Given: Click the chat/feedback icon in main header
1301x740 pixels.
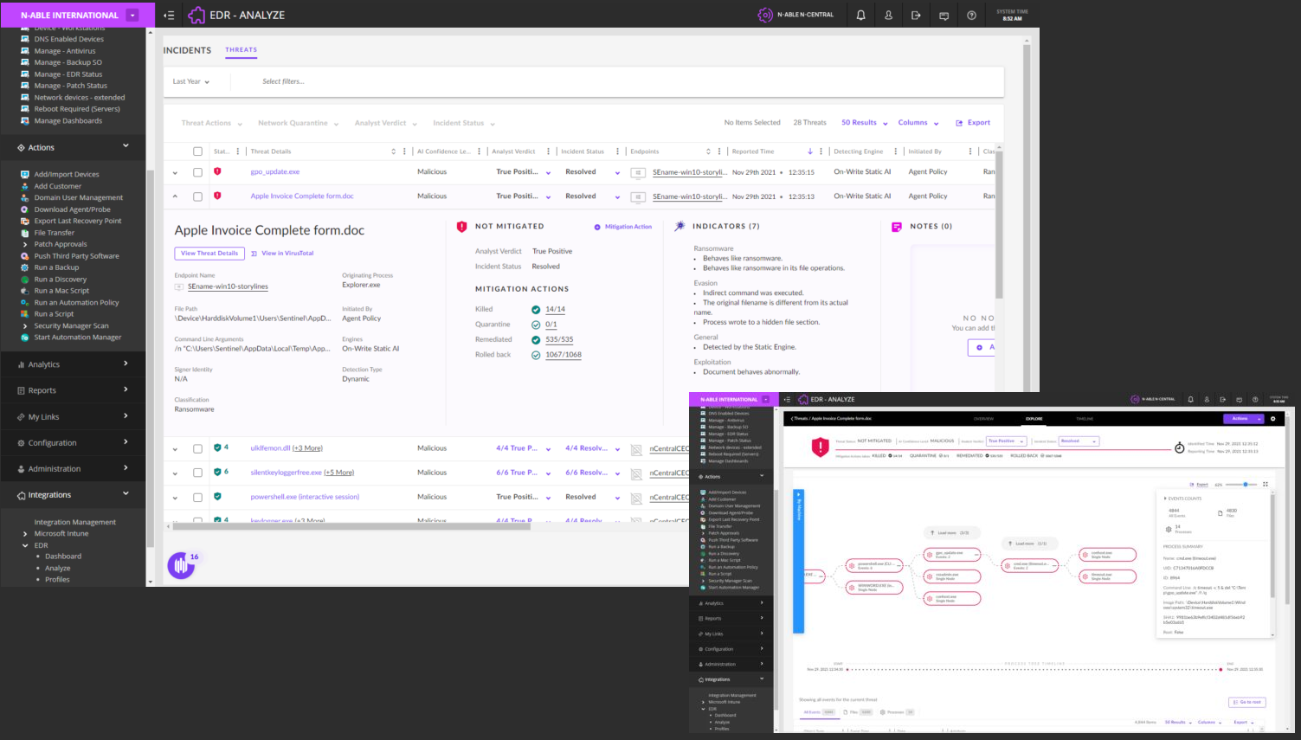Looking at the screenshot, I should pos(944,16).
